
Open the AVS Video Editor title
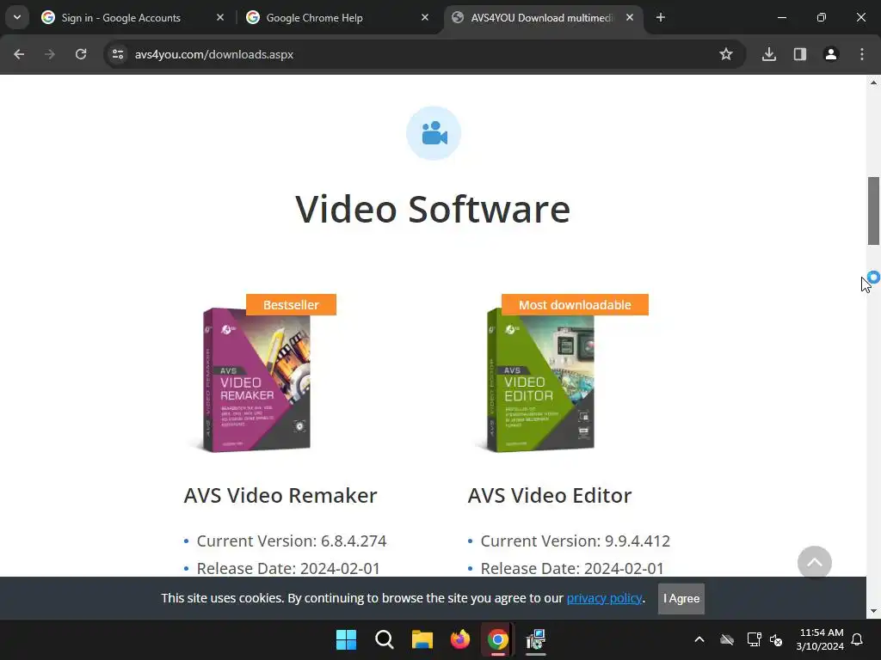tap(550, 496)
